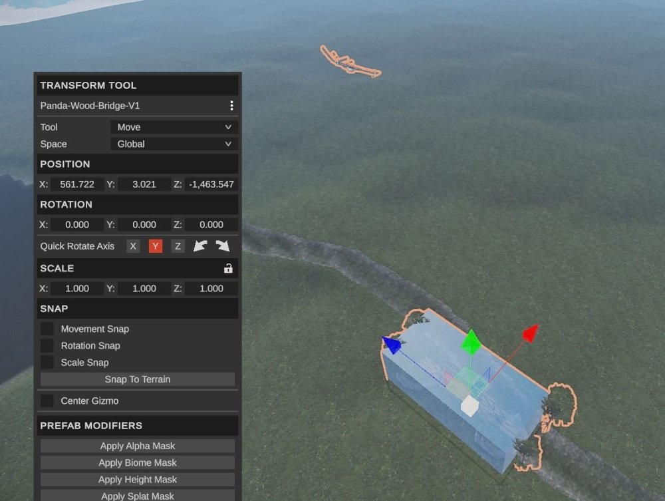Click the rotate counter-clockwise arrow icon
665x501 pixels.
tap(200, 246)
